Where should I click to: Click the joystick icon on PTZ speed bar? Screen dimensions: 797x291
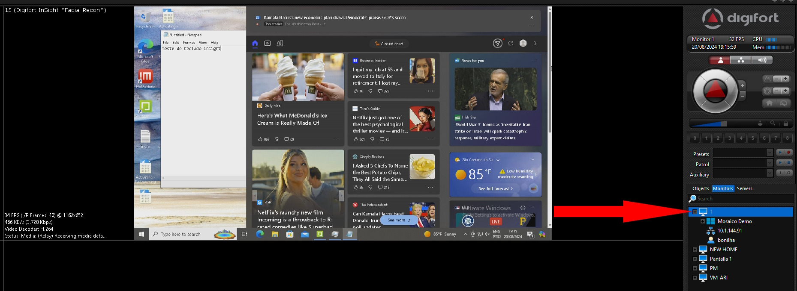click(x=760, y=123)
